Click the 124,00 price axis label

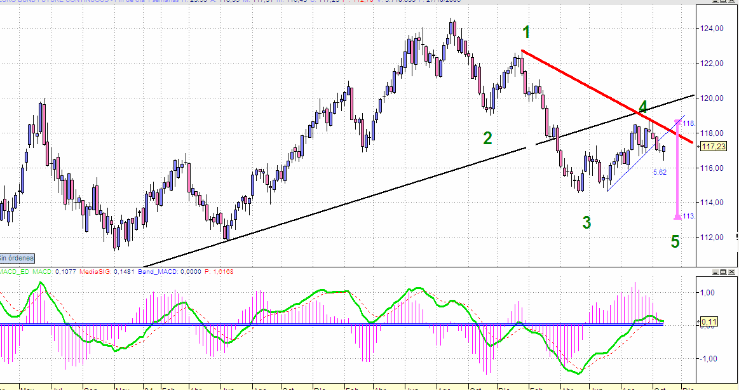coord(712,29)
